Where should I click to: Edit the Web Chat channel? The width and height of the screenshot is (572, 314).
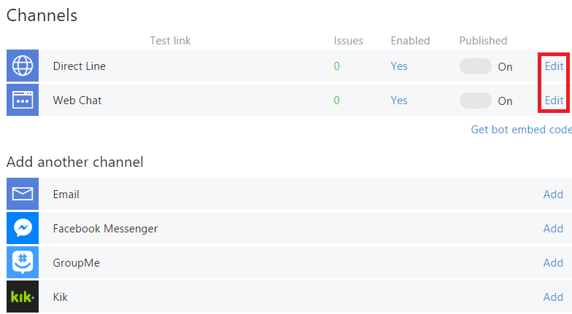coord(554,101)
